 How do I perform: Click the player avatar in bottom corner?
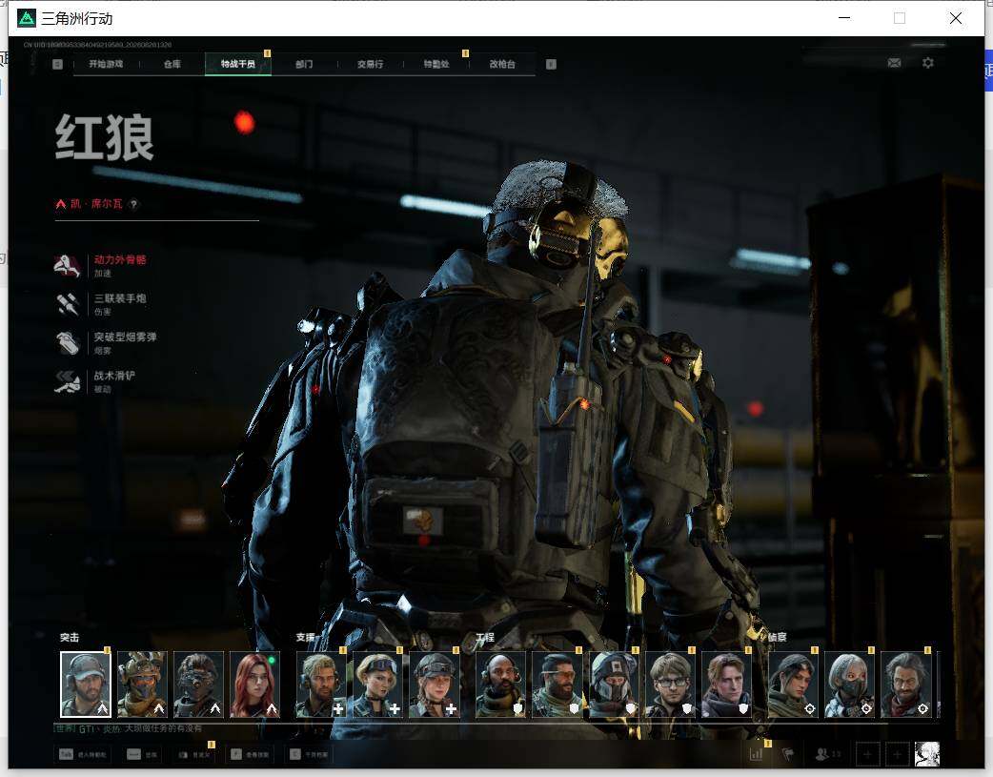tap(927, 754)
